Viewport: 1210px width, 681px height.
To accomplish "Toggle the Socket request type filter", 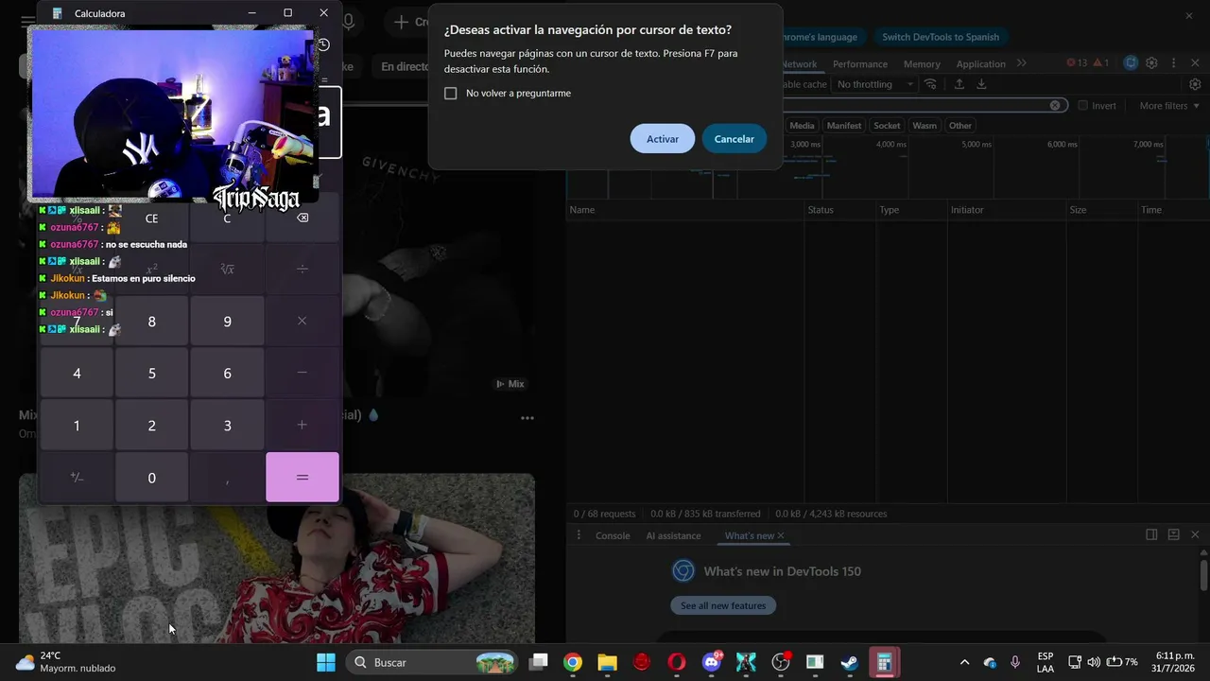I will point(887,126).
